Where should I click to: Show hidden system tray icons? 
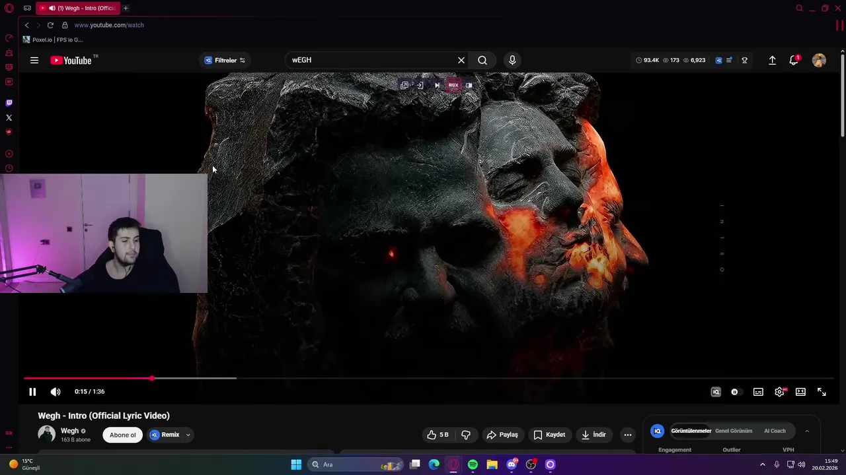pos(762,464)
